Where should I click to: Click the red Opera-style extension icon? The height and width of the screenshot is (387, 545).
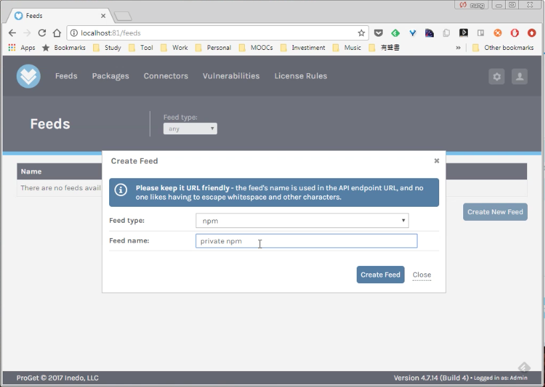515,33
